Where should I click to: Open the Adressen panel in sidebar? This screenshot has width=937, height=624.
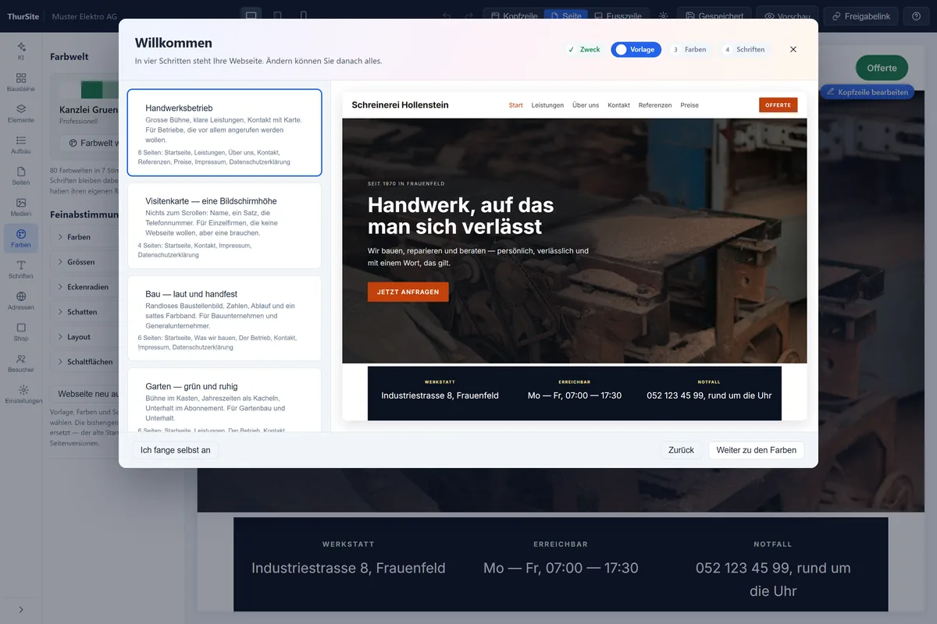[x=21, y=301]
